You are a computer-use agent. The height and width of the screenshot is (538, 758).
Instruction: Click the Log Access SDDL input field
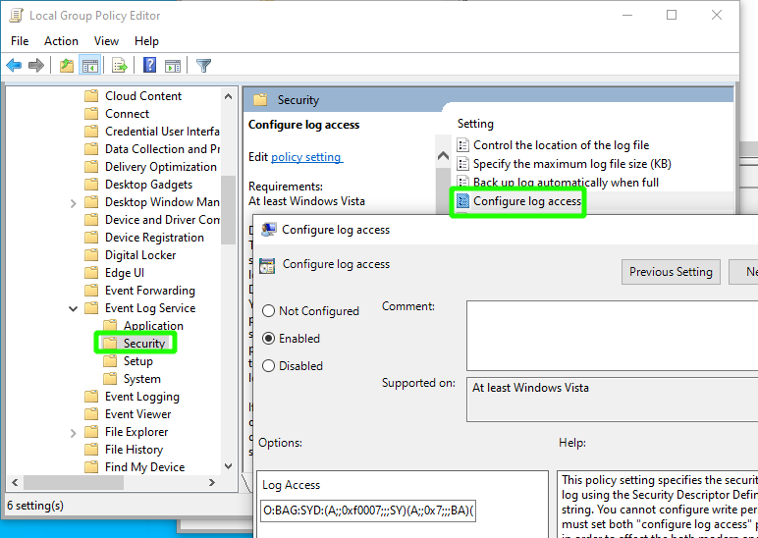click(368, 511)
